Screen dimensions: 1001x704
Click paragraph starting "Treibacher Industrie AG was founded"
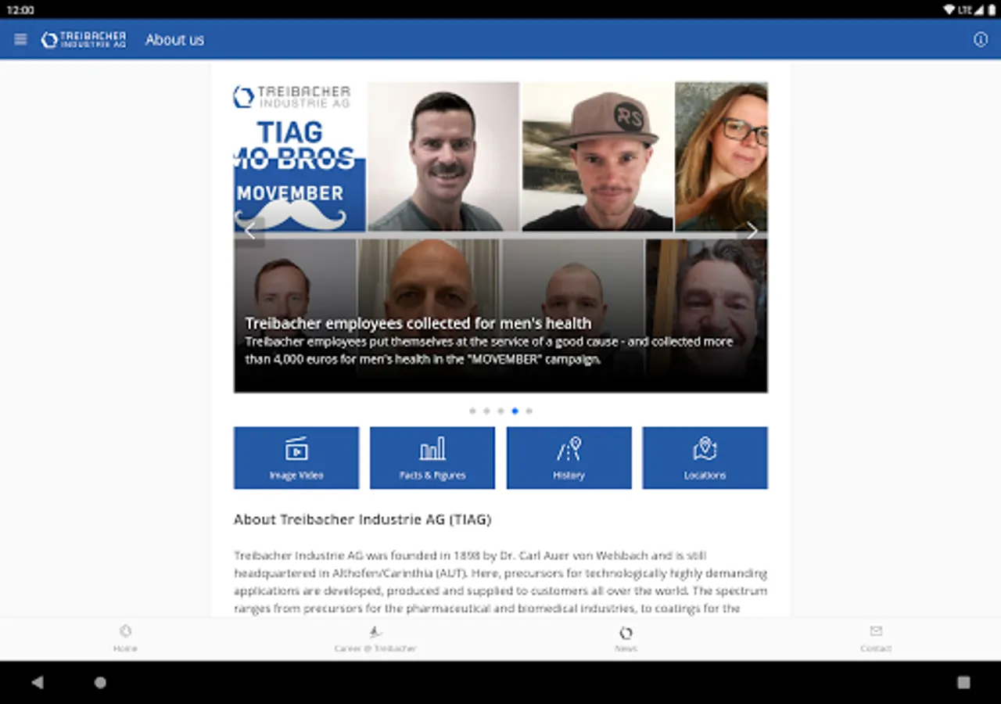point(500,582)
